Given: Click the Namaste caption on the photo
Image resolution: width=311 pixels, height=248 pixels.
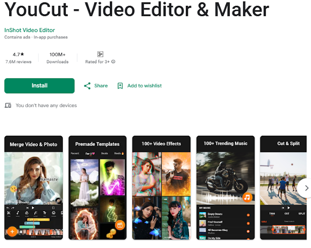Looking at the screenshot, I should tap(49, 179).
